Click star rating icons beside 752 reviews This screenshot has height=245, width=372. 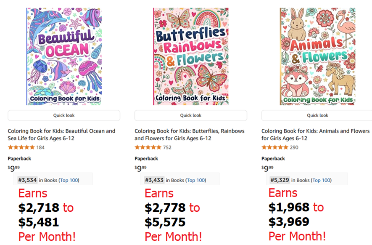148,147
